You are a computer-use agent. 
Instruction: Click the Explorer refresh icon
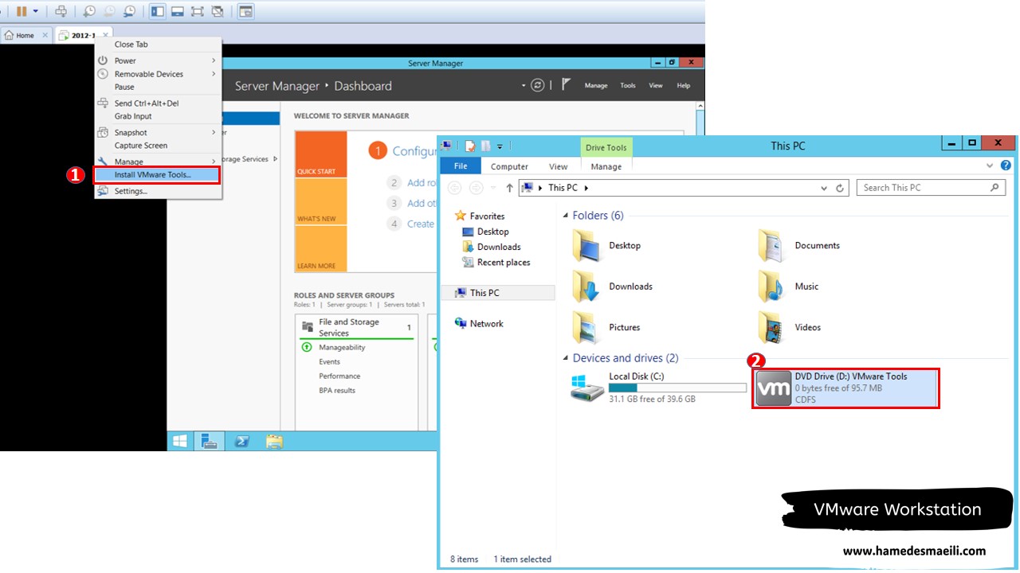[840, 189]
